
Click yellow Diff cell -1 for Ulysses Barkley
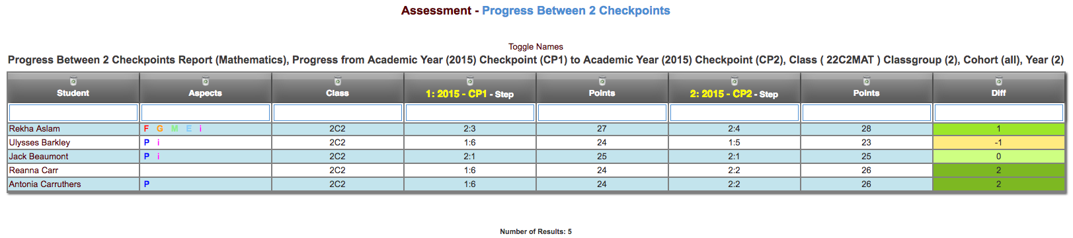click(x=999, y=143)
